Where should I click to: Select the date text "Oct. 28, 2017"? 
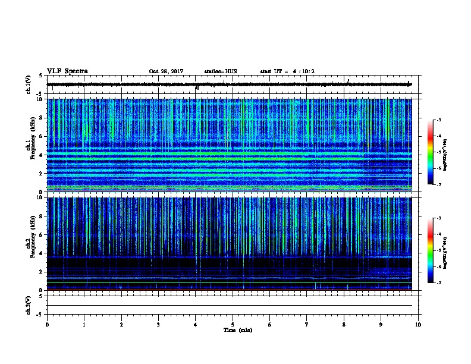tap(166, 71)
